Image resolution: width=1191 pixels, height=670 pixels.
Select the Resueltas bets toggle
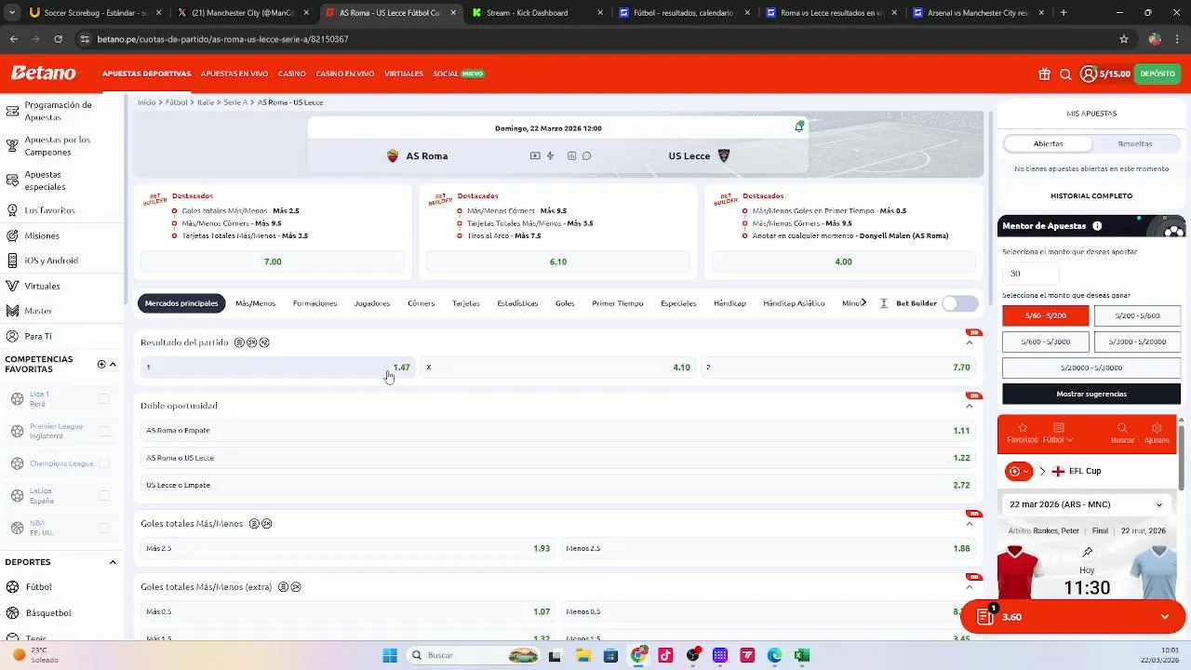(x=1135, y=143)
